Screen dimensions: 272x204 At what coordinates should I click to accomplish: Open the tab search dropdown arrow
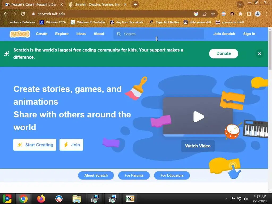240,5
